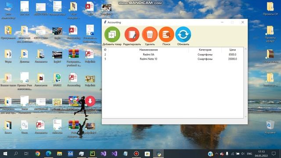The height and width of the screenshot is (158, 281).
Task: Click price cell 35000.0
Action: pos(232,59)
